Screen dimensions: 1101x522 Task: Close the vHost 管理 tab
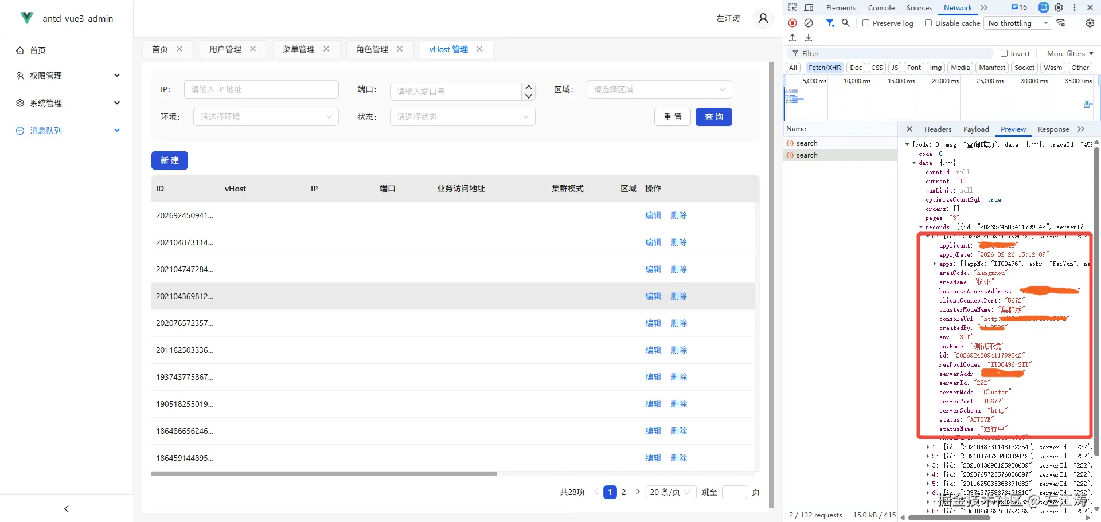pyautogui.click(x=479, y=49)
